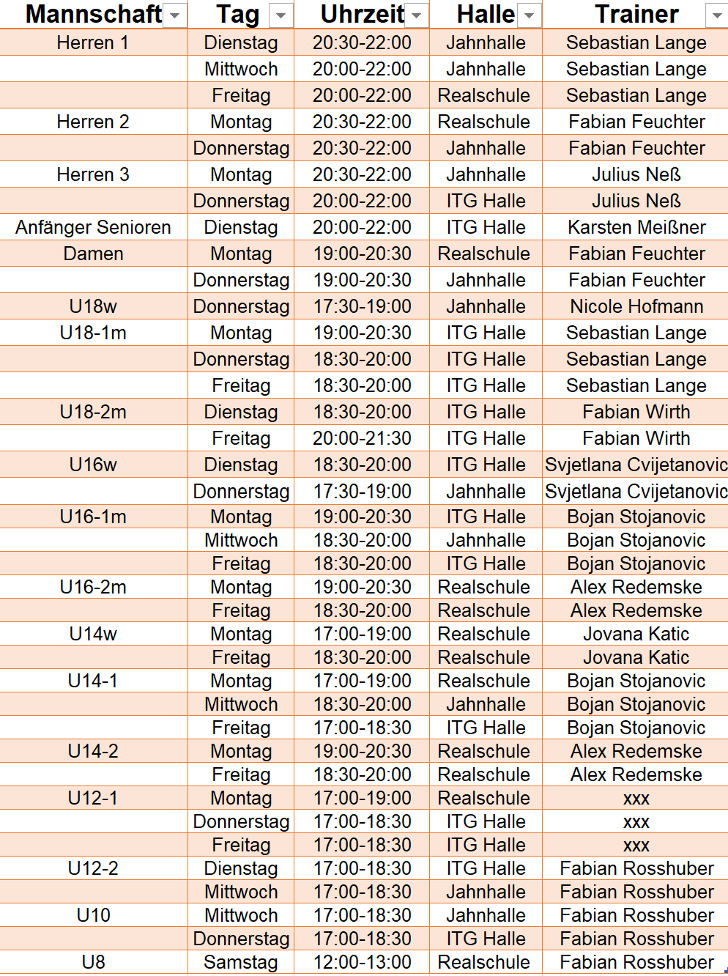This screenshot has width=728, height=976.
Task: Click the Nicole Hofmann trainer cell
Action: pos(636,306)
